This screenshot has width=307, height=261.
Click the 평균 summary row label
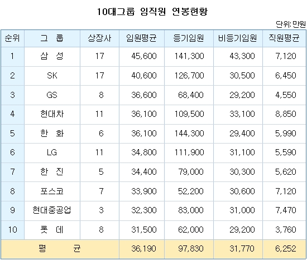tap(60, 249)
